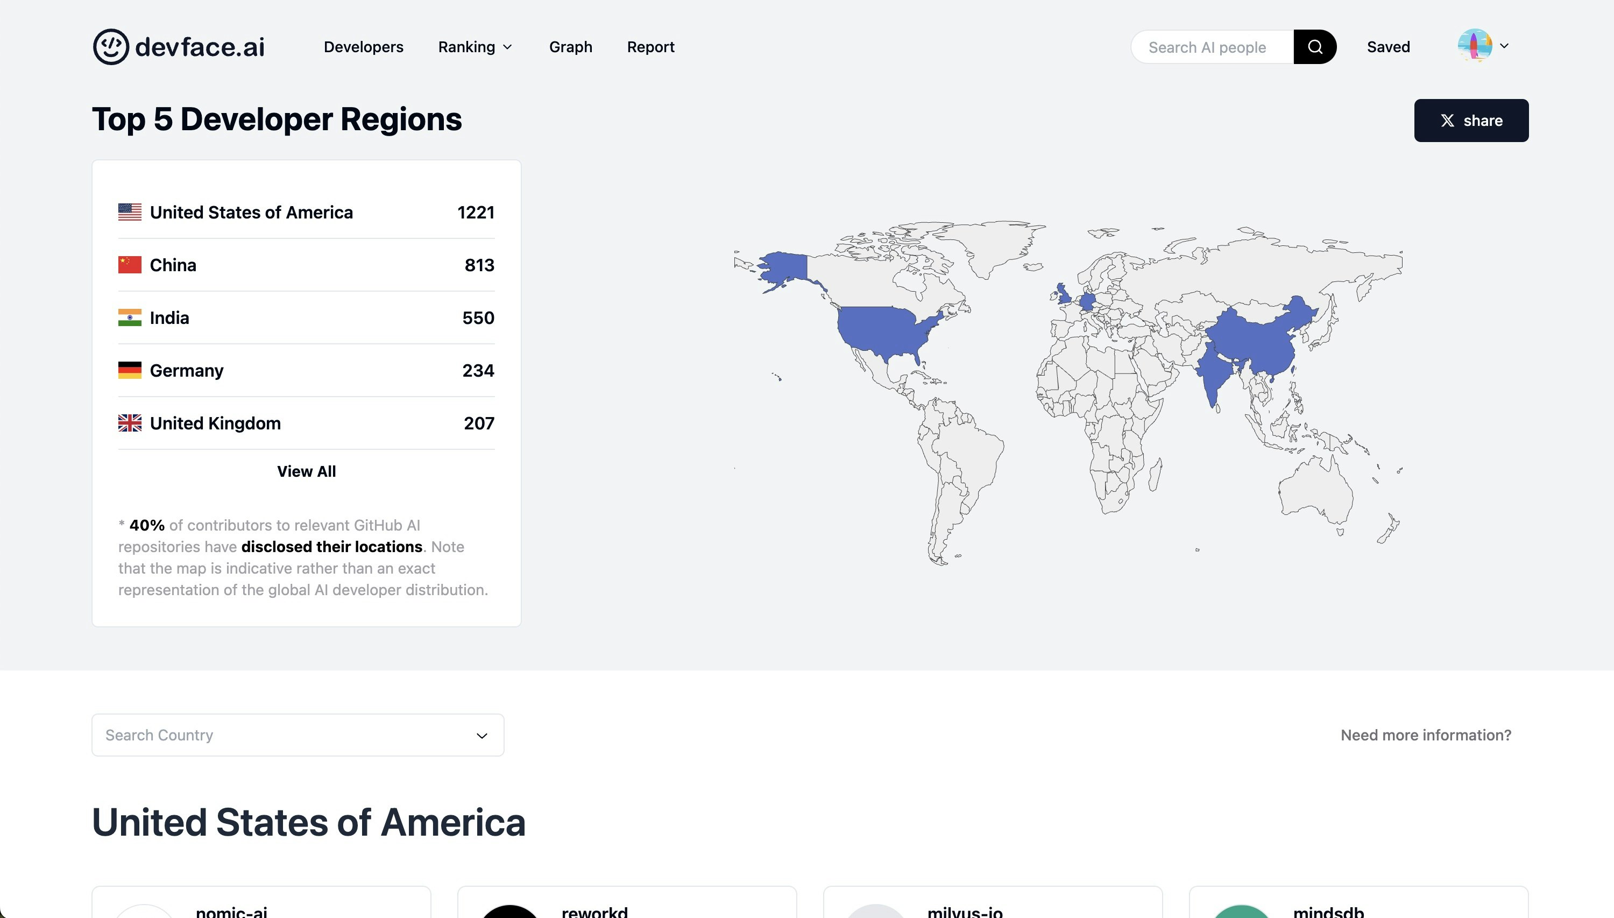
Task: Expand the Ranking dropdown menu
Action: coord(475,47)
